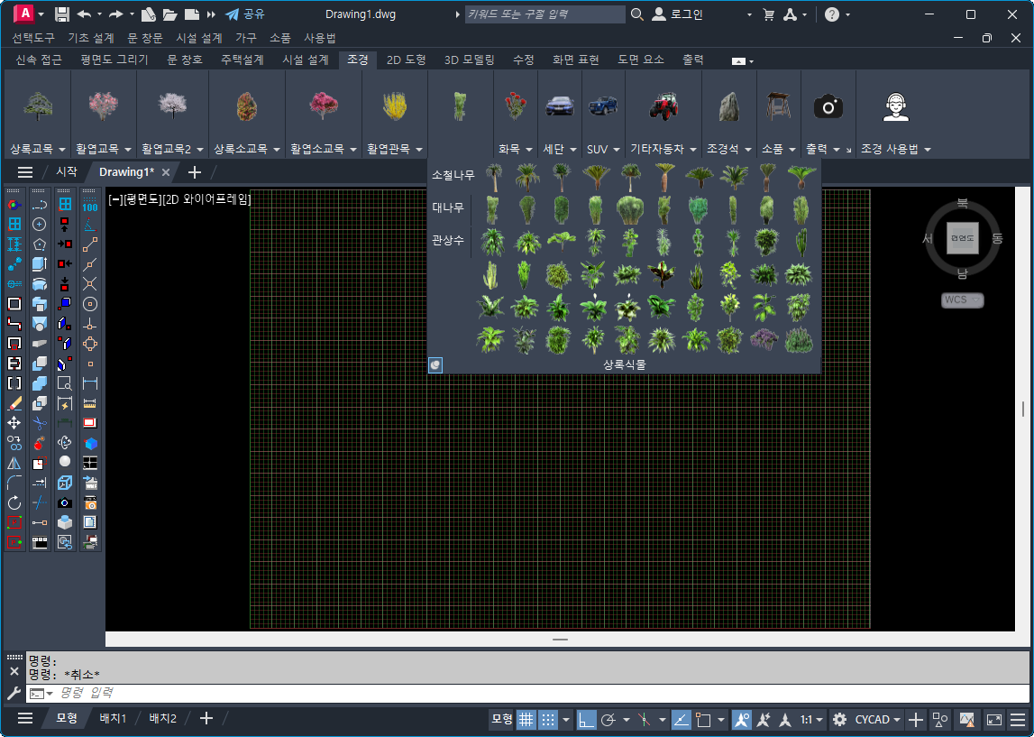
Task: Click the camera icon in the ribbon
Action: coord(828,107)
